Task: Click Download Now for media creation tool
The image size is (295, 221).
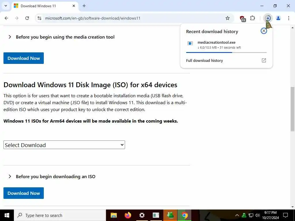Action: (24, 58)
